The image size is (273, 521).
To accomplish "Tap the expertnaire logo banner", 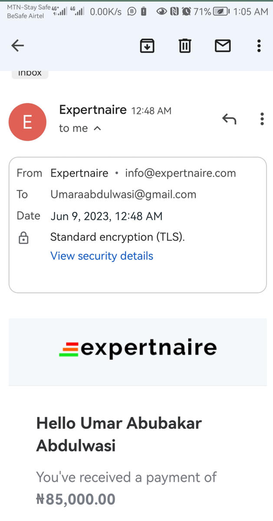I will click(138, 349).
